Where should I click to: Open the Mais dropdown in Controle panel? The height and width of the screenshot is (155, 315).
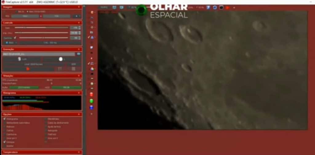pos(11,43)
